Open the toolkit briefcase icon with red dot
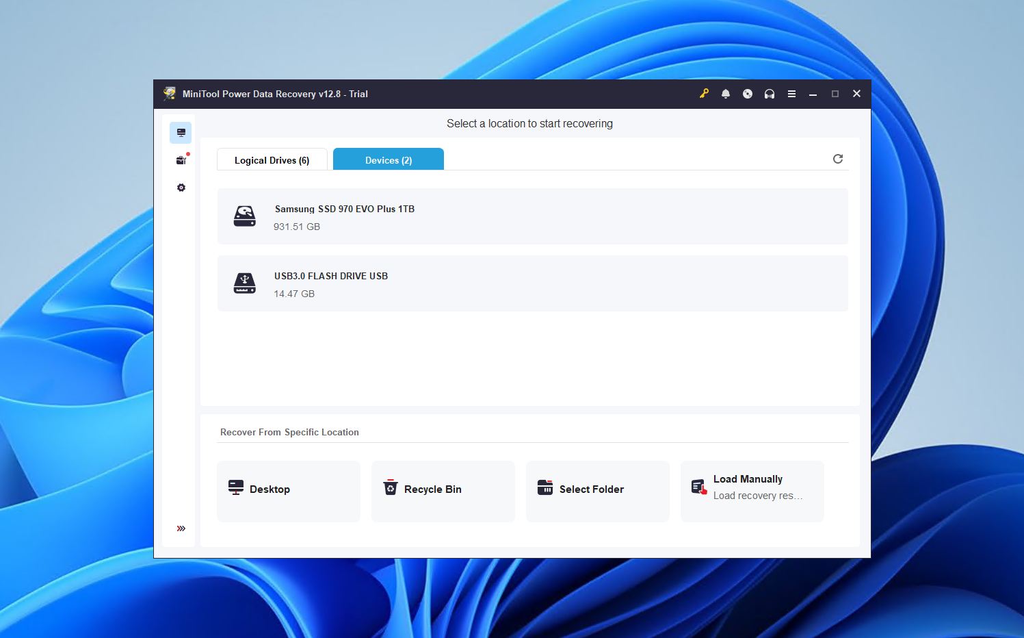 click(x=181, y=159)
